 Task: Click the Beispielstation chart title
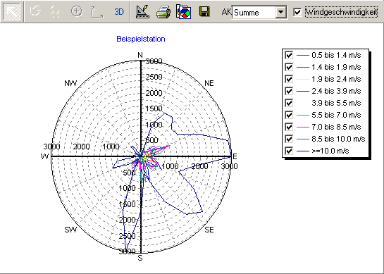click(141, 39)
